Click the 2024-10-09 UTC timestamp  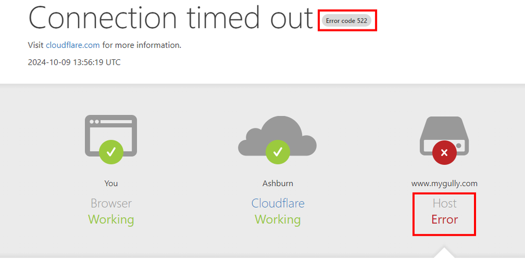tap(74, 62)
